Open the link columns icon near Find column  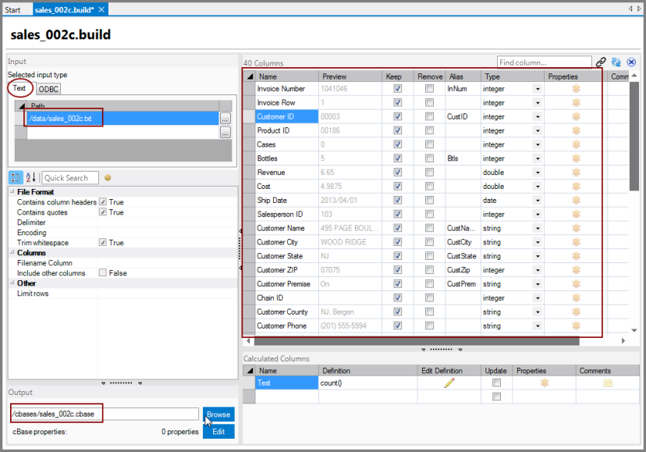(x=599, y=62)
